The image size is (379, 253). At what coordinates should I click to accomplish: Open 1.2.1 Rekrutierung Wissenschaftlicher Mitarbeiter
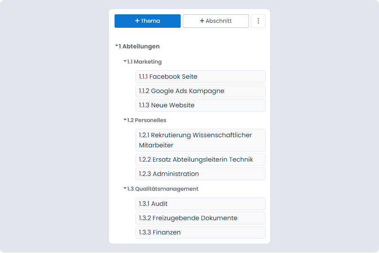coord(200,140)
